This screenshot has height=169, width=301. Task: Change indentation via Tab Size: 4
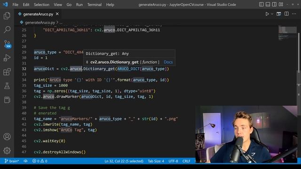[156, 161]
